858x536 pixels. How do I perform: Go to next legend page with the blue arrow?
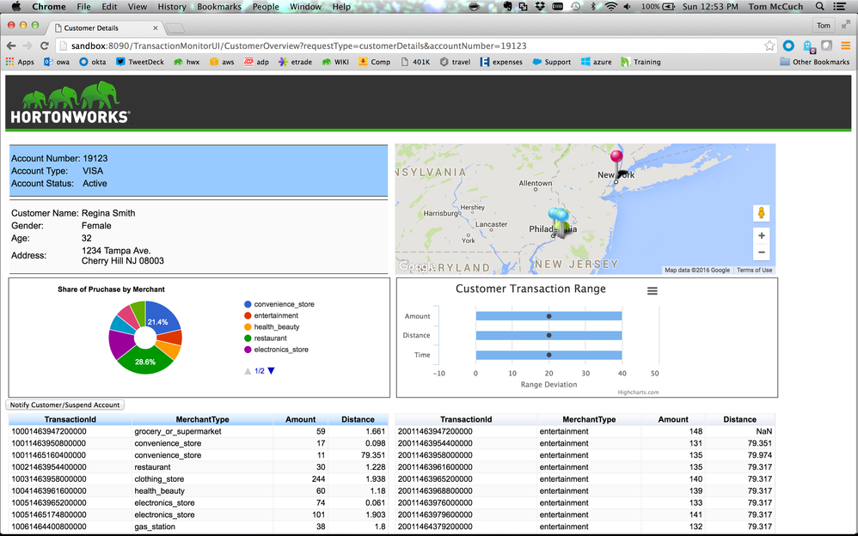pyautogui.click(x=272, y=371)
